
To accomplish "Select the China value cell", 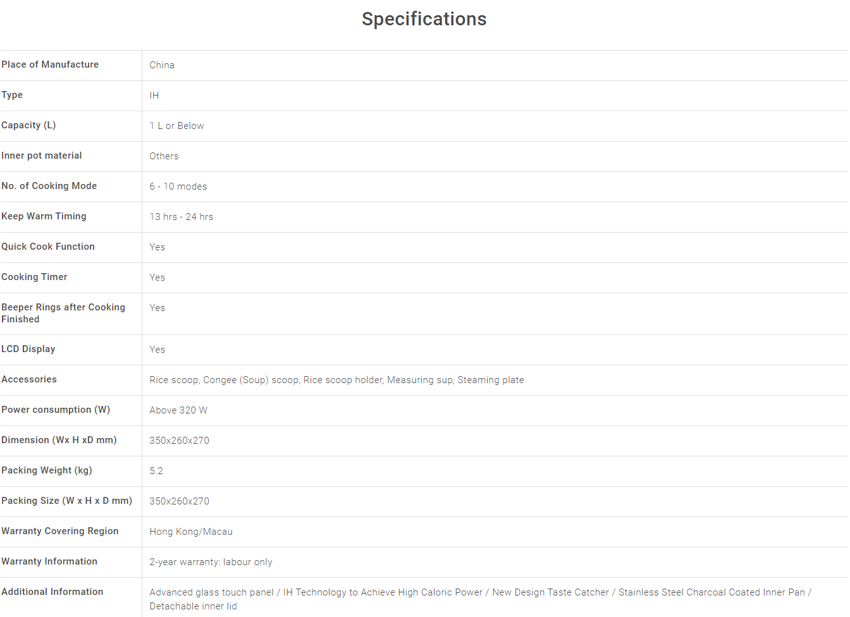I will 162,65.
